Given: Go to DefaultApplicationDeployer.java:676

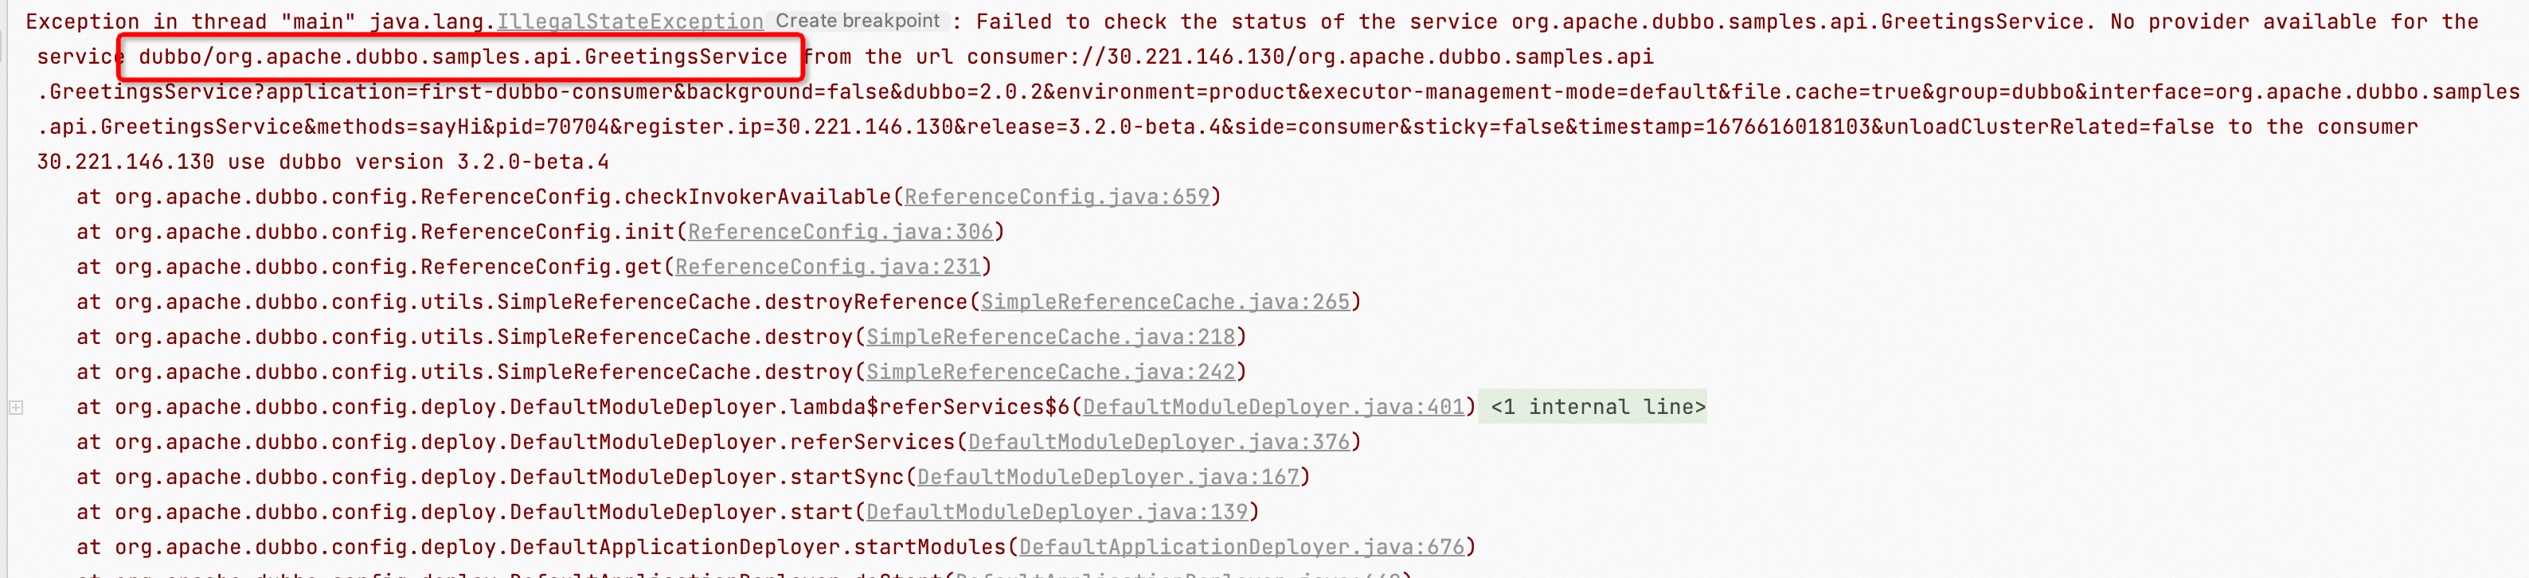Looking at the screenshot, I should point(1241,548).
